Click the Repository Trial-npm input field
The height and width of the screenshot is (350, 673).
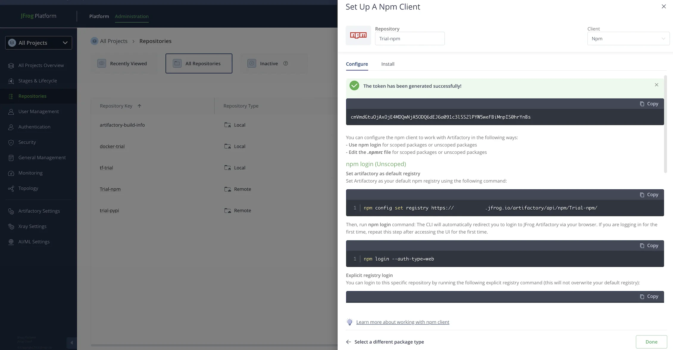(410, 39)
